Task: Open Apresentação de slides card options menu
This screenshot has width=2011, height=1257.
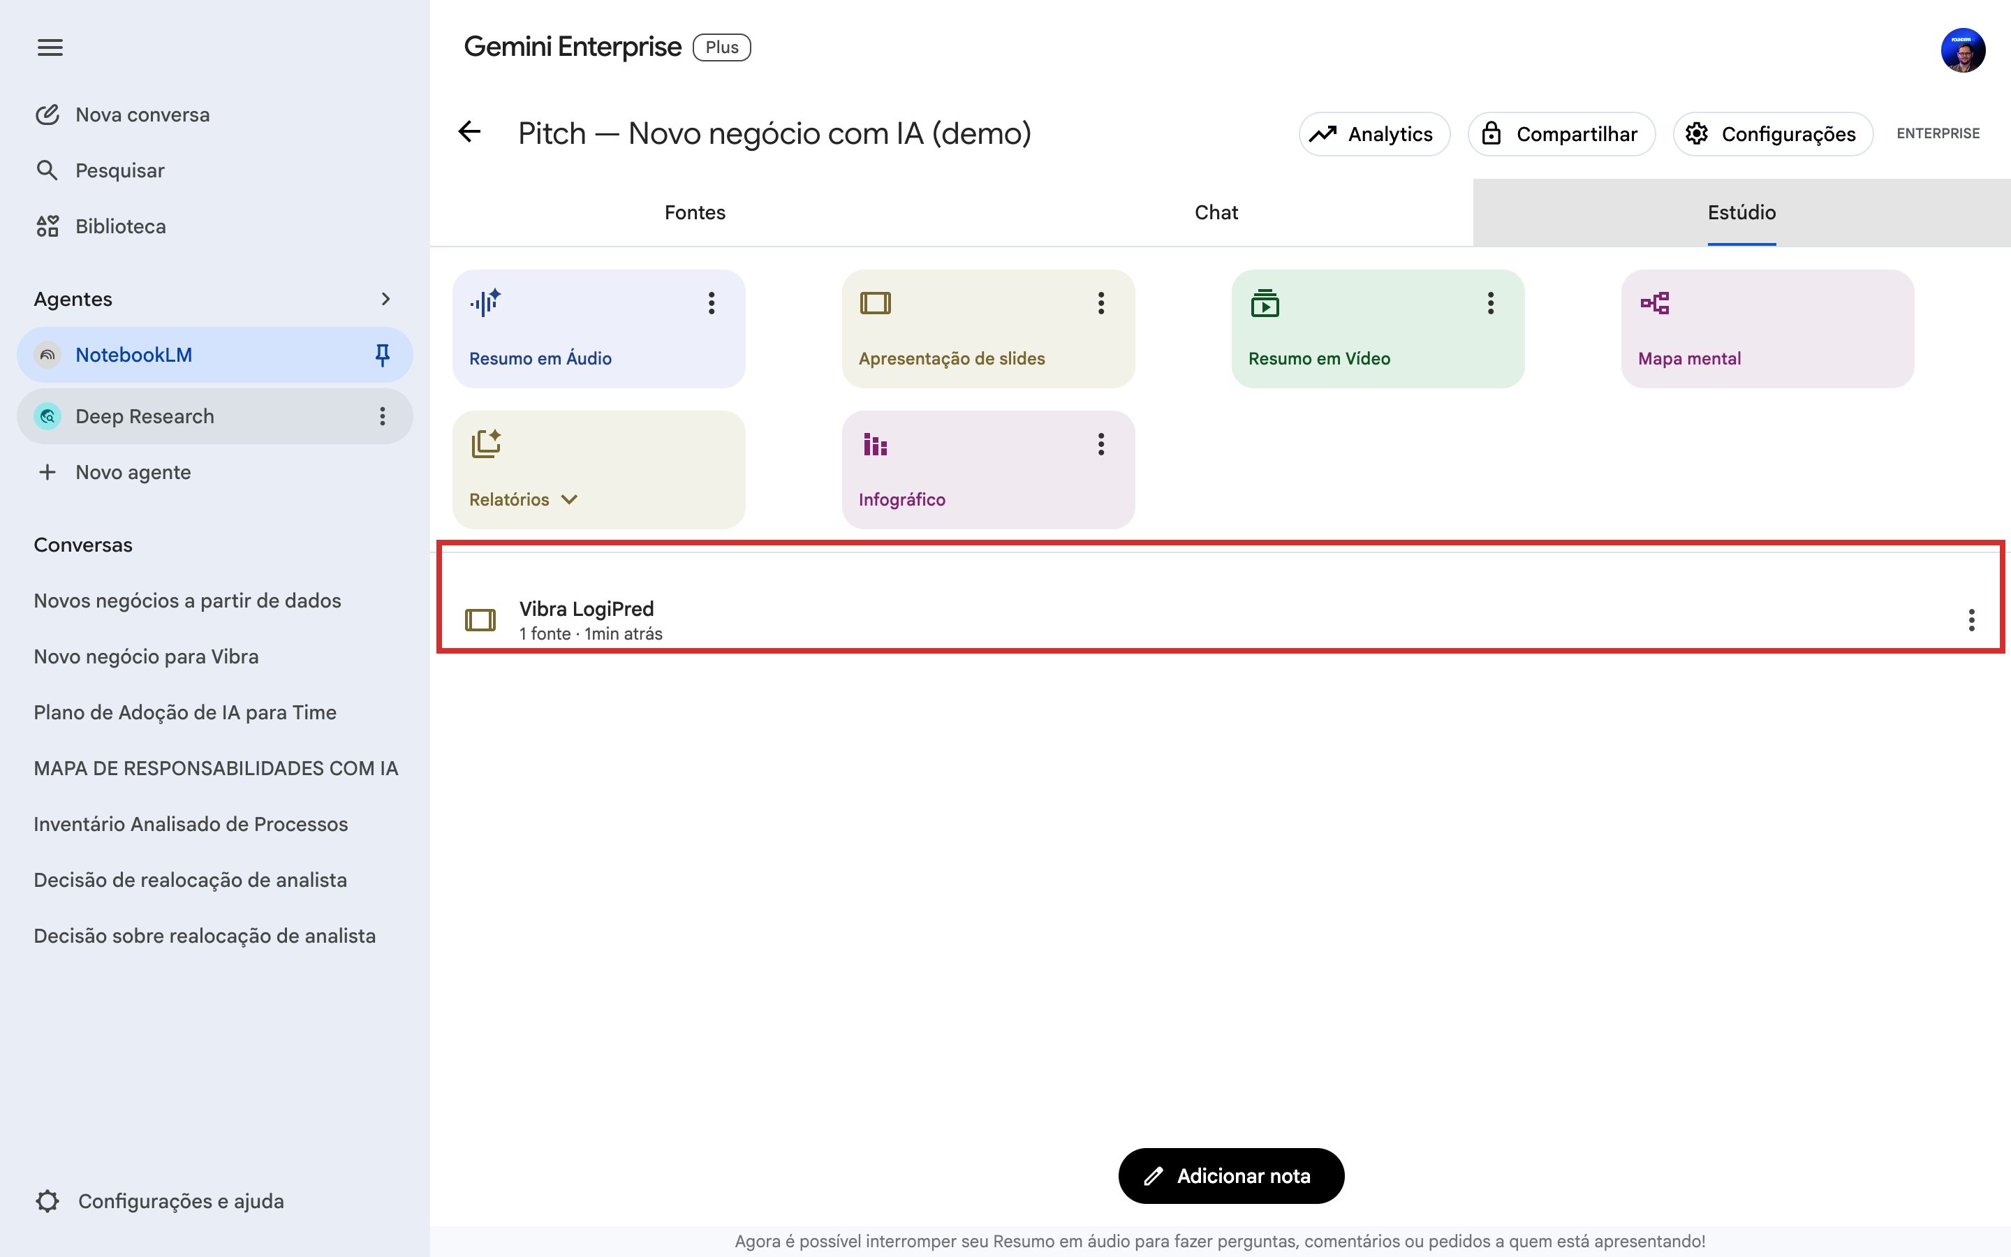Action: [x=1101, y=302]
